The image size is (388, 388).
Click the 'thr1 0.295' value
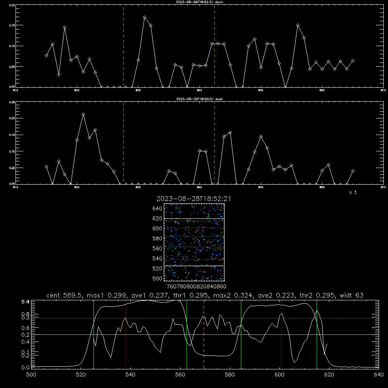point(191,295)
